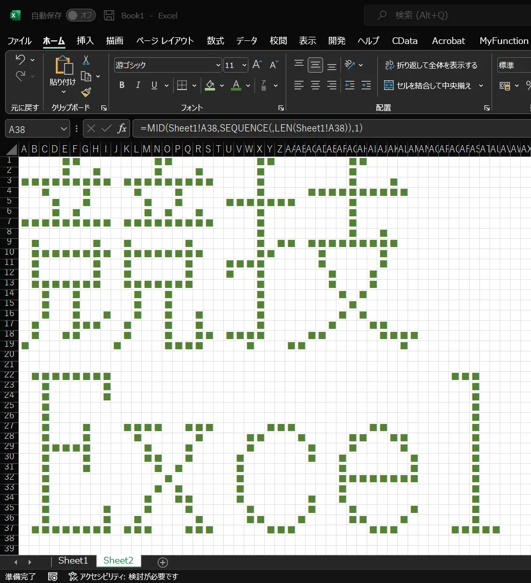Screen dimensions: 531x583
Task: Click the Copy icon
Action: [86, 76]
